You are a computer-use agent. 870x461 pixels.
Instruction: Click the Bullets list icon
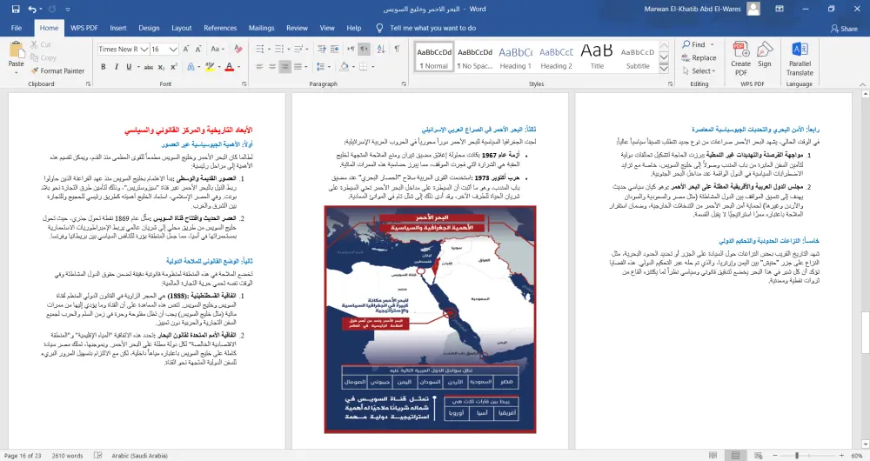pos(259,50)
